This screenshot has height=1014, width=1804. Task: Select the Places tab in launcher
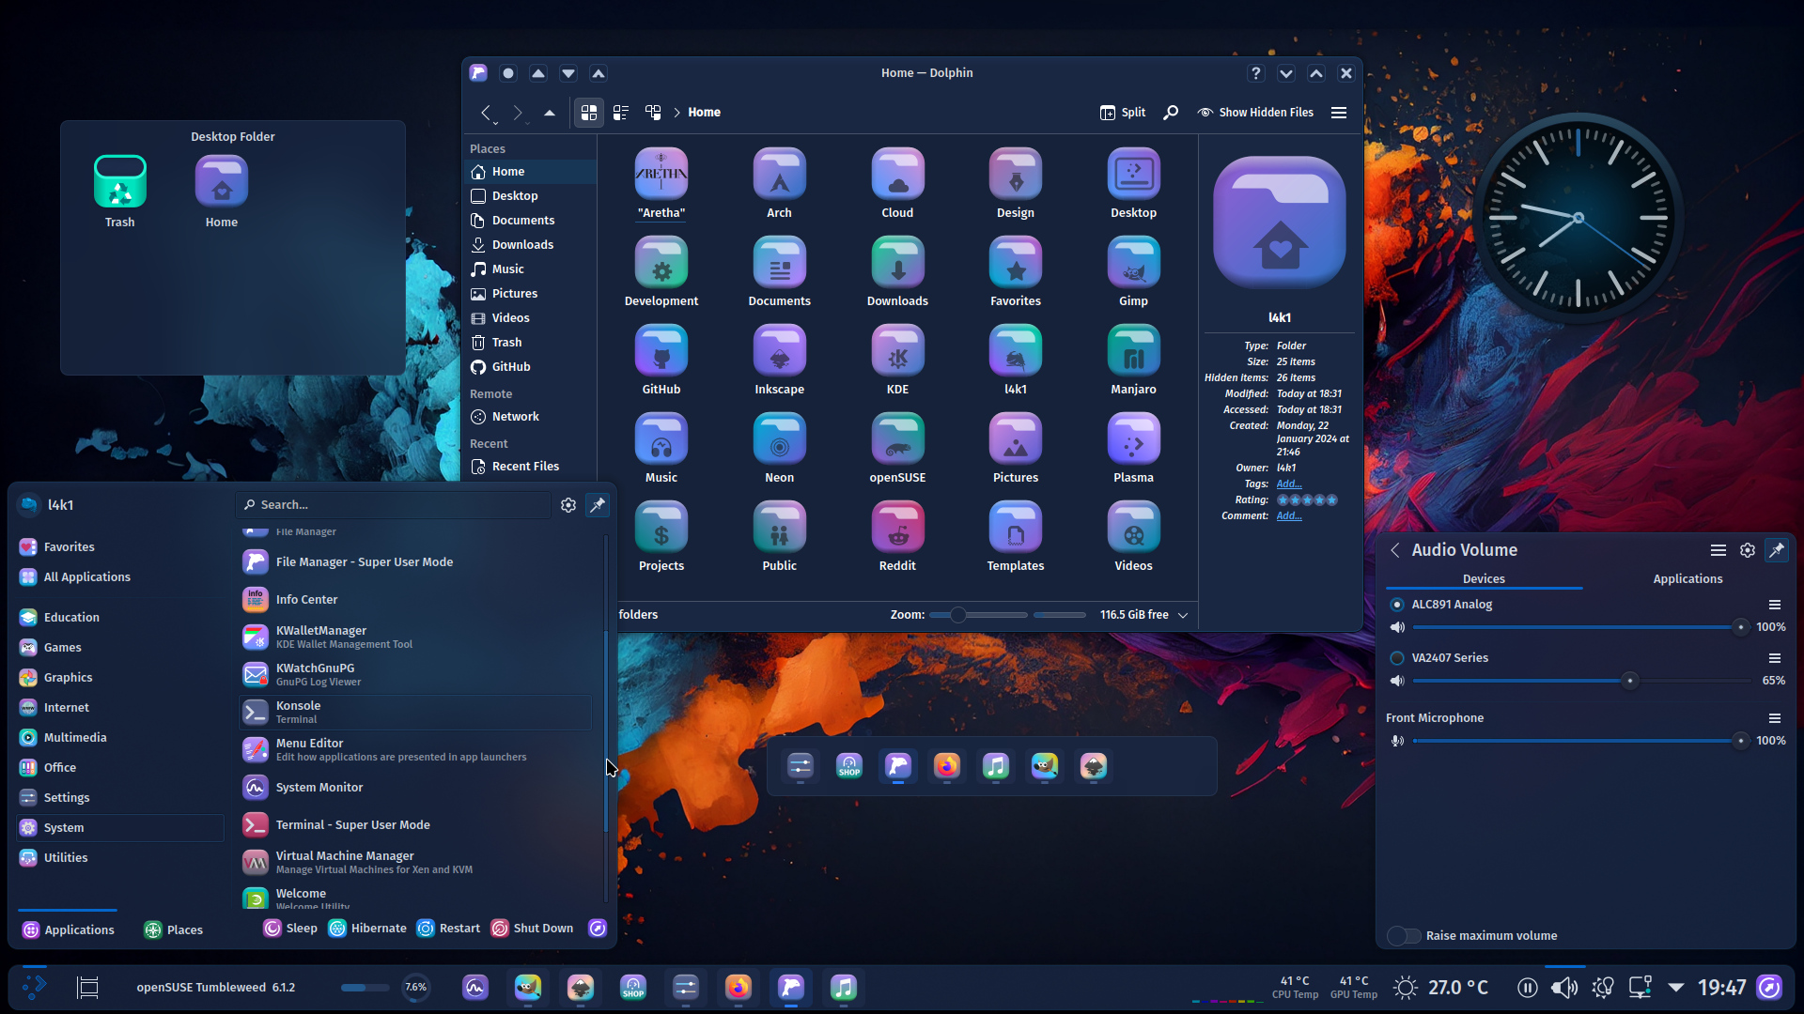click(174, 930)
